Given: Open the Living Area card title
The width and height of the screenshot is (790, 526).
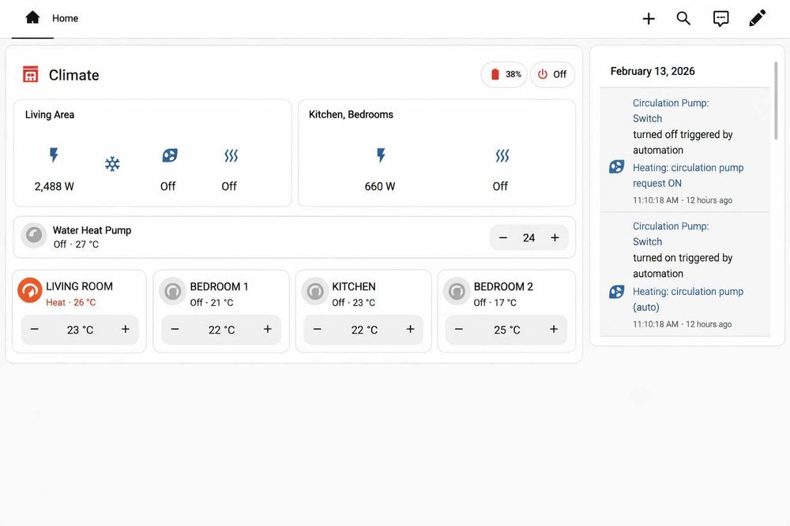Looking at the screenshot, I should pos(50,114).
